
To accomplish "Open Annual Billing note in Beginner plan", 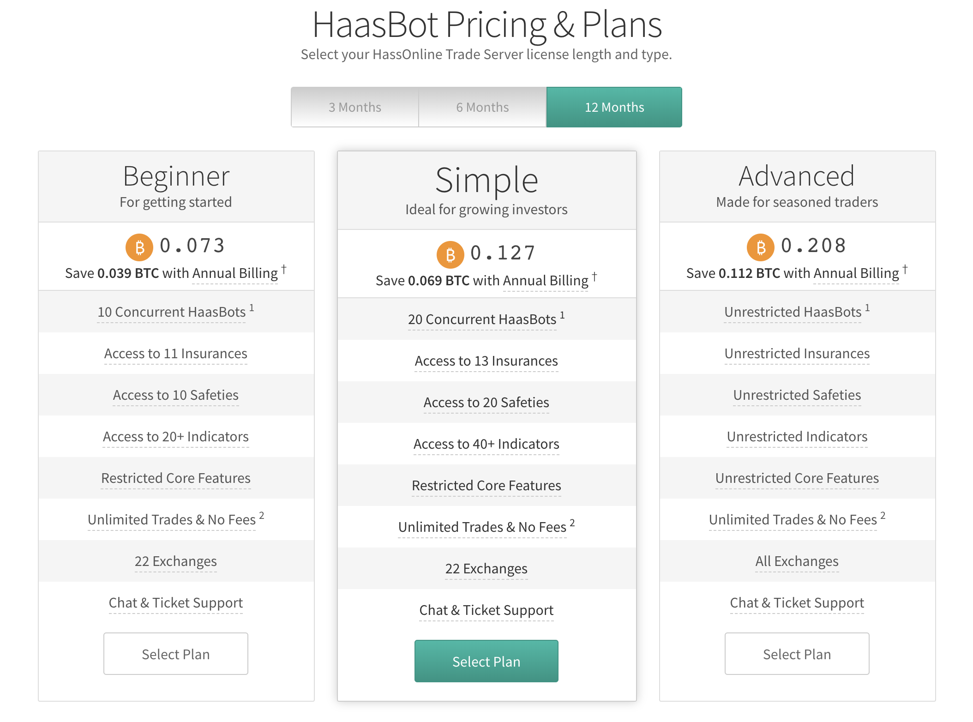I will [235, 273].
